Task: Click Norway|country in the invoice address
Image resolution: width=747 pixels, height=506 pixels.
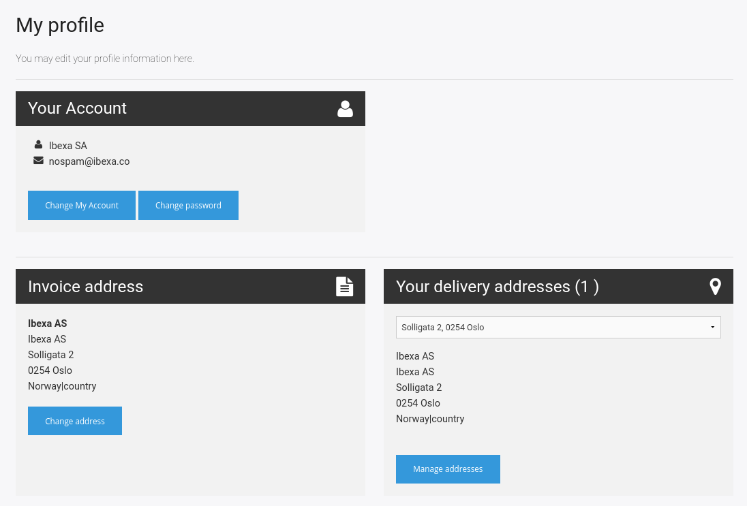Action: [62, 386]
